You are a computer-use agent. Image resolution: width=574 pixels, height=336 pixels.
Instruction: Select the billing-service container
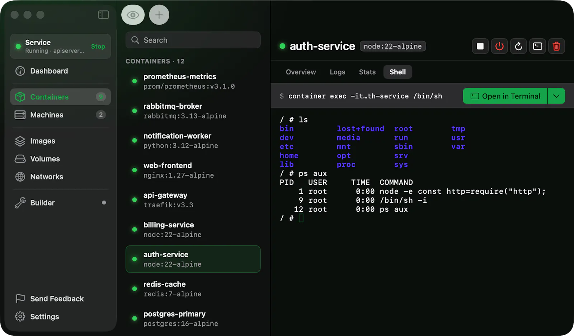pos(193,230)
